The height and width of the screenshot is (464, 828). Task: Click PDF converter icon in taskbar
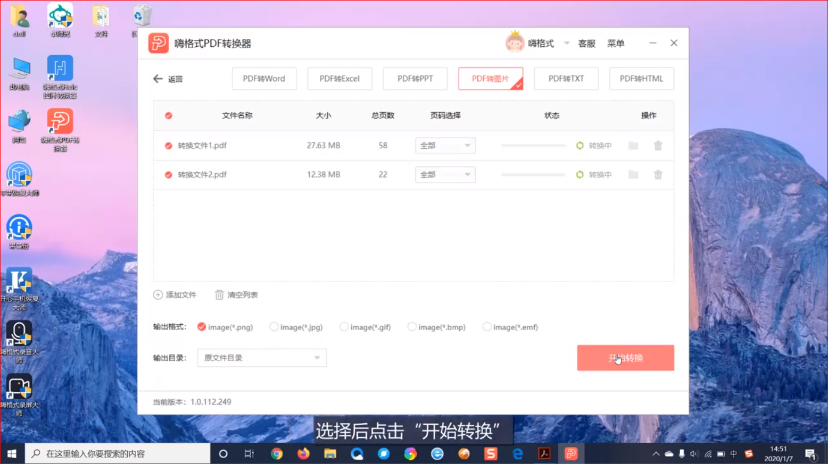[x=571, y=453]
